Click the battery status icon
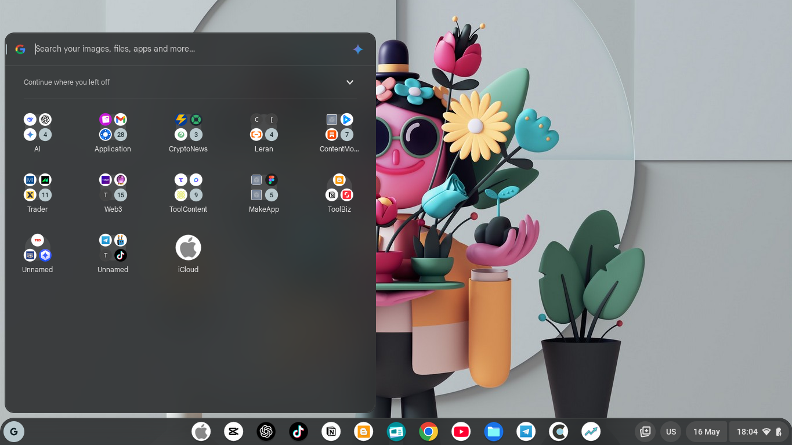The width and height of the screenshot is (792, 445). [779, 432]
